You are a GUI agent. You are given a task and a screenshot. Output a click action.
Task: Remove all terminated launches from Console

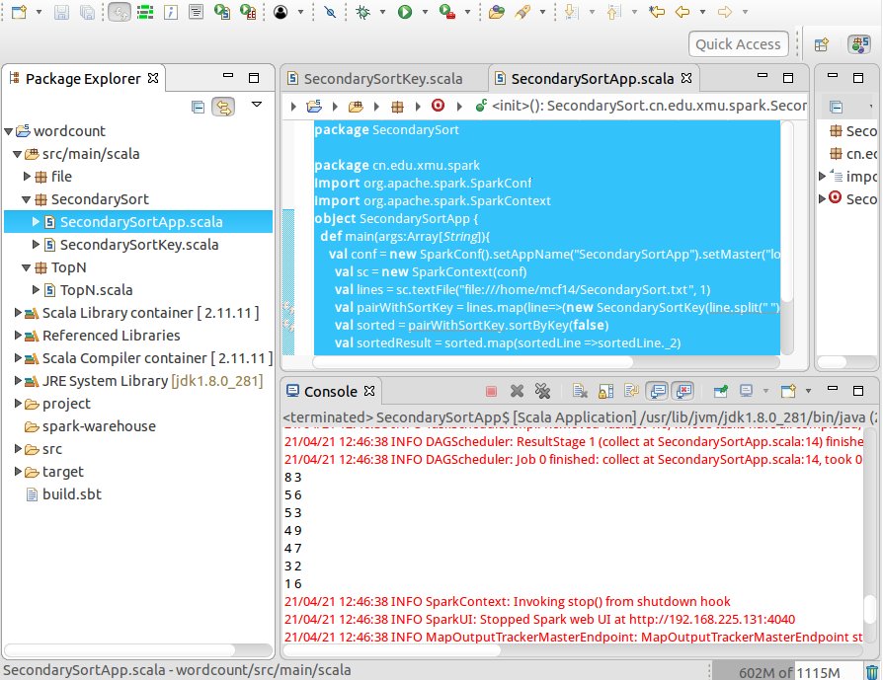tap(542, 391)
